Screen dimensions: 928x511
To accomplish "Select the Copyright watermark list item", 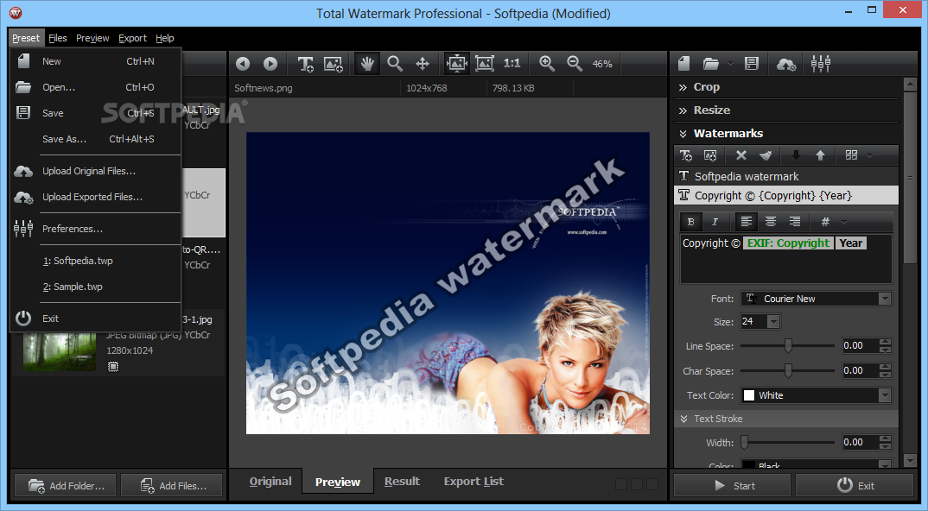I will coord(786,195).
